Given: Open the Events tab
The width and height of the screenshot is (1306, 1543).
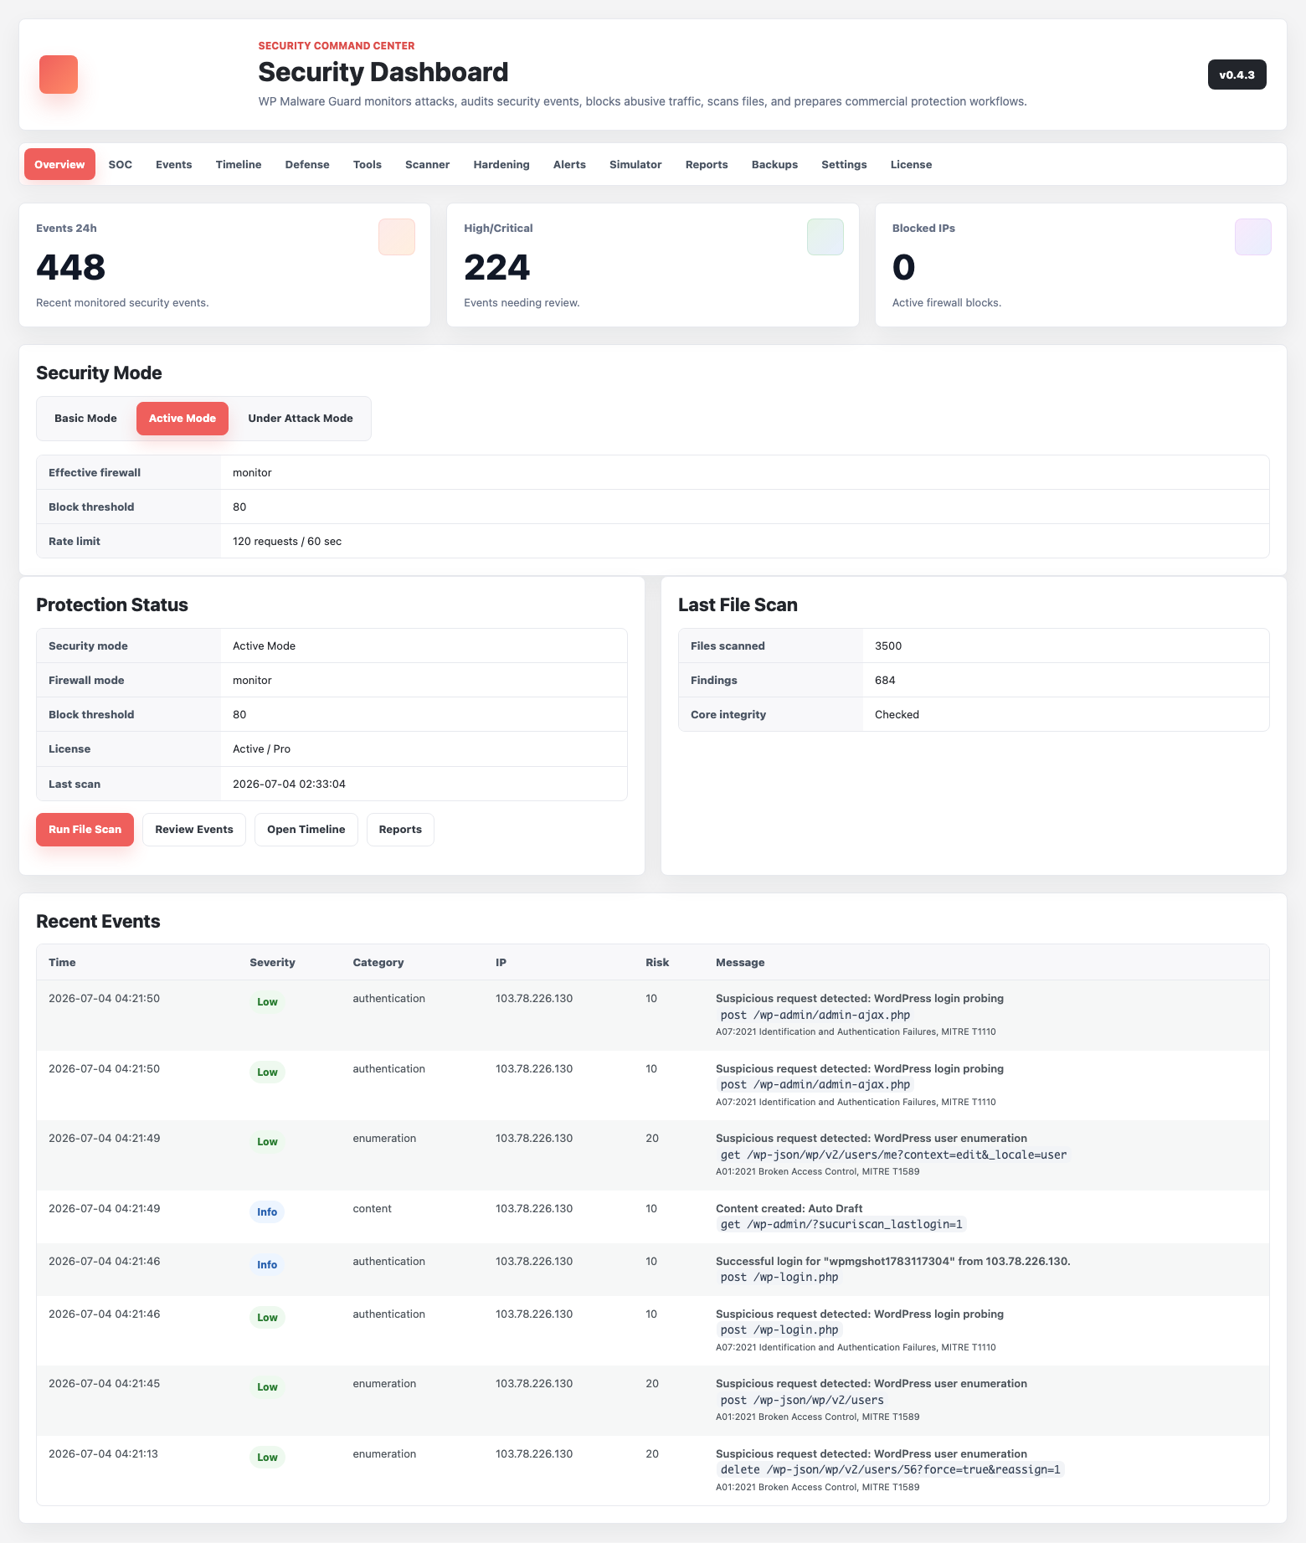Looking at the screenshot, I should [x=174, y=164].
